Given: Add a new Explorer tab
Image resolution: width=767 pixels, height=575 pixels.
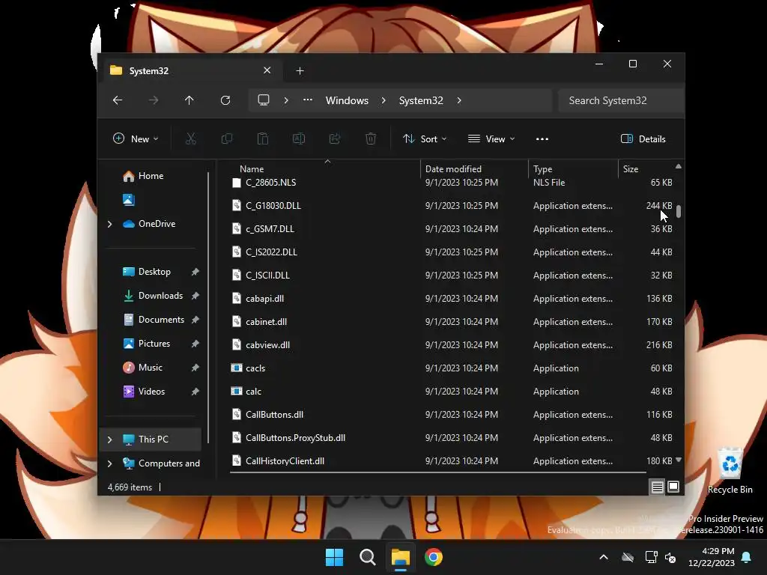Looking at the screenshot, I should tap(300, 71).
